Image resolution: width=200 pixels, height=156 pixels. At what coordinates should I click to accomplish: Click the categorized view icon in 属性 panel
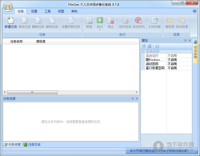click(x=144, y=46)
